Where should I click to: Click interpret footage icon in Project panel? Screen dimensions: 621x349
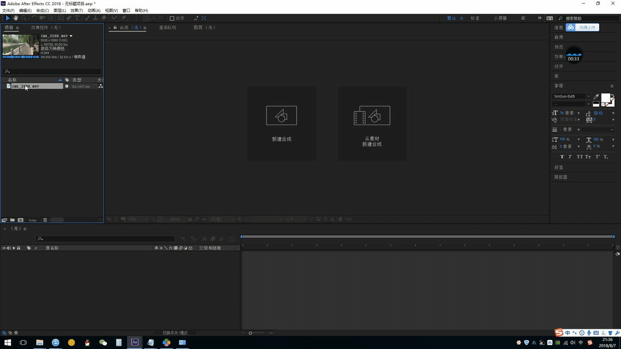pyautogui.click(x=5, y=220)
